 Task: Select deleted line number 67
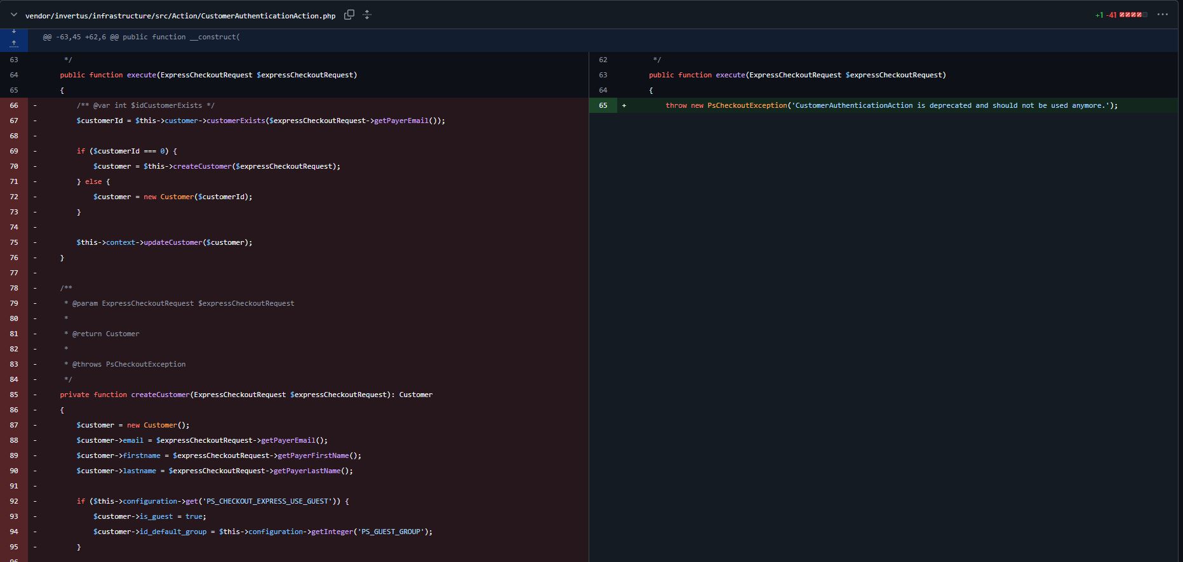pyautogui.click(x=14, y=121)
